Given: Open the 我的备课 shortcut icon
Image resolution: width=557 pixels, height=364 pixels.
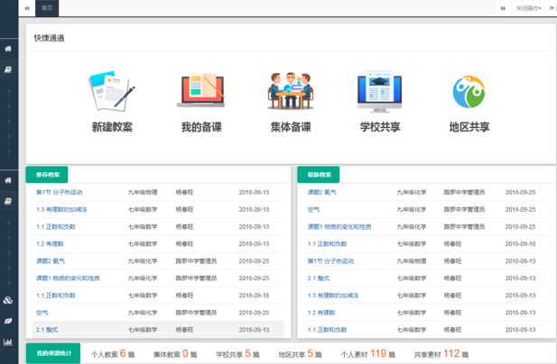Looking at the screenshot, I should click(201, 91).
